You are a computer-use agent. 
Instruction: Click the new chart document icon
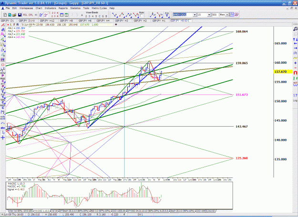tap(5, 15)
